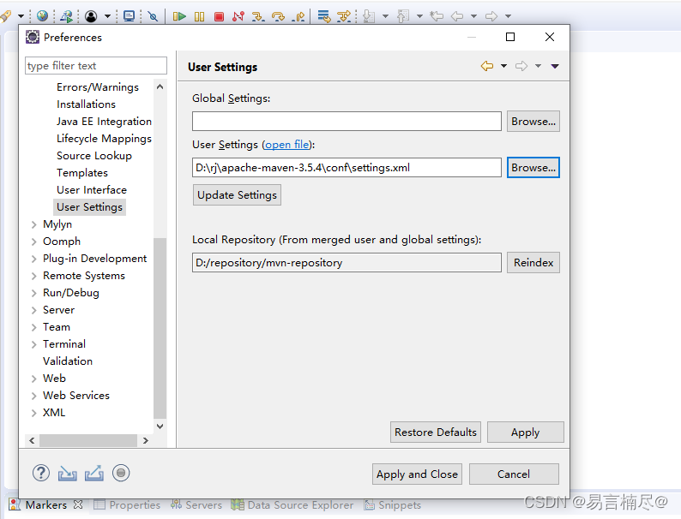Click the tree horizontal scrollbar right arrow
This screenshot has width=681, height=519.
tap(146, 441)
